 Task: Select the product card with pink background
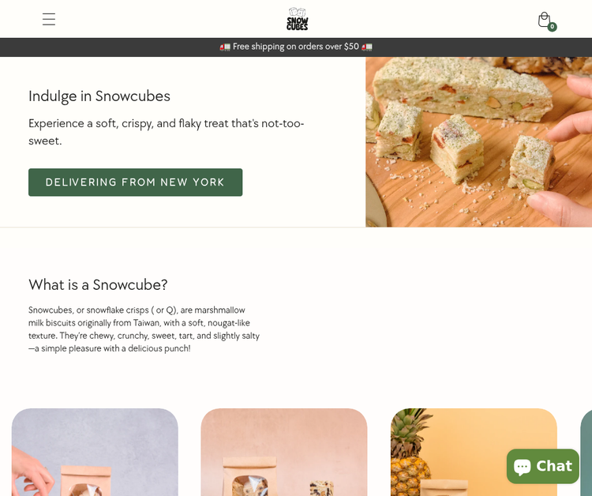(x=284, y=453)
